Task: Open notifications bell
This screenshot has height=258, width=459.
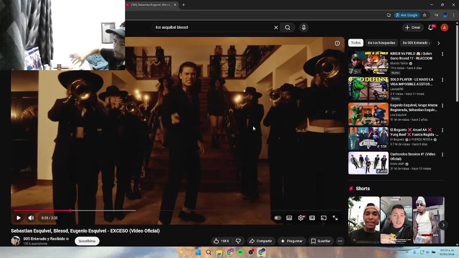Action: 431,28
